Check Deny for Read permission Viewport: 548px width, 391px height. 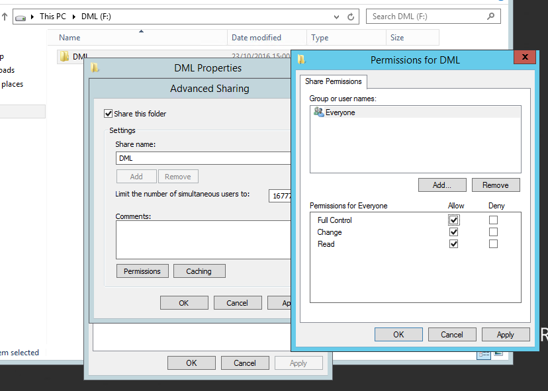point(493,244)
